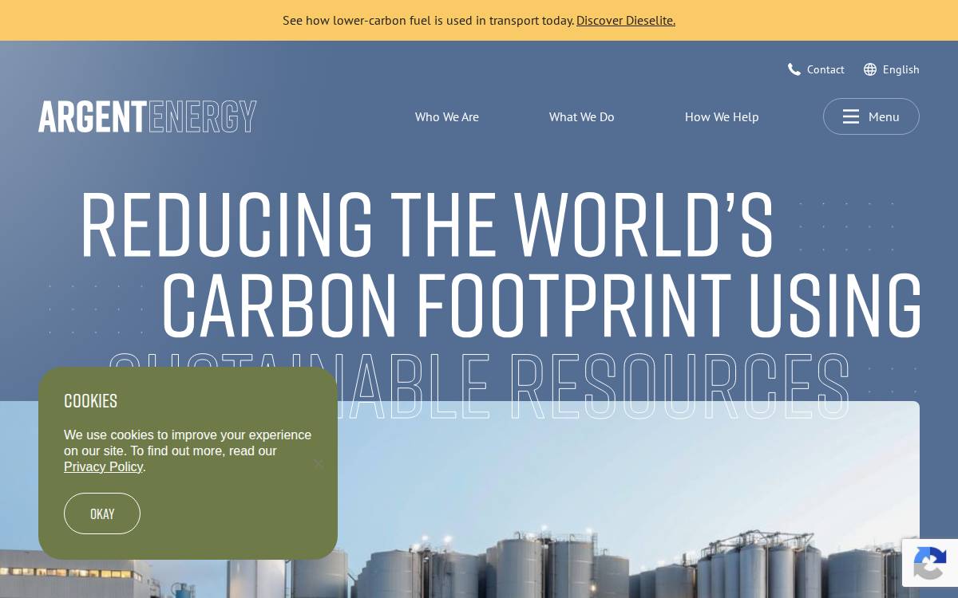958x598 pixels.
Task: Open the Who We Are menu
Action: 447,116
